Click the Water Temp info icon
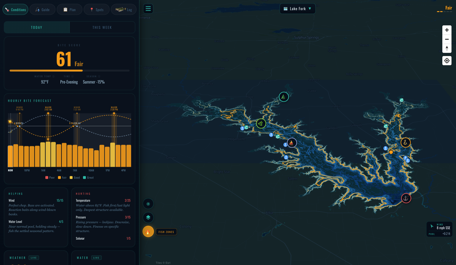The height and width of the screenshot is (265, 456). (53, 76)
